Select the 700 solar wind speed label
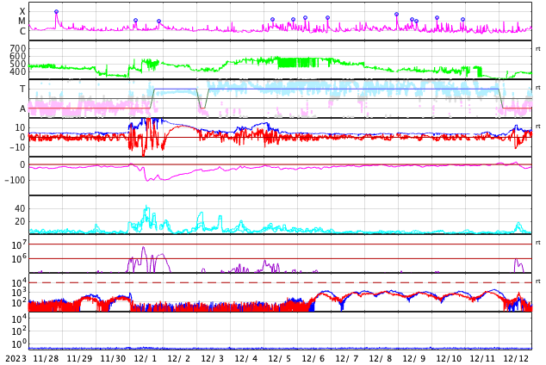The image size is (546, 365). [18, 48]
